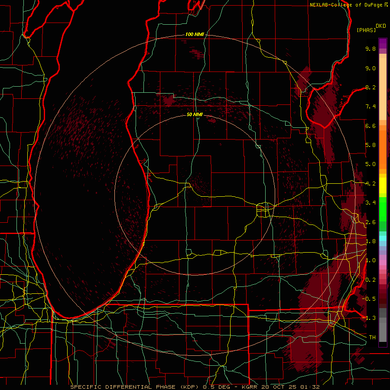The height and width of the screenshot is (390, 390).
Task: Pick the pink segment of the color bar
Action: coord(383,263)
